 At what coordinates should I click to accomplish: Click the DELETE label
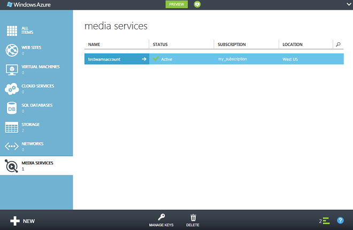[x=193, y=225]
